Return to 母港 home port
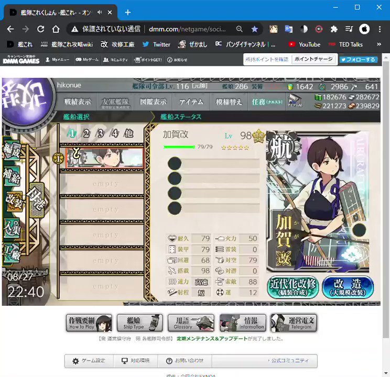Viewport: 390px width, 377px height. (37, 200)
